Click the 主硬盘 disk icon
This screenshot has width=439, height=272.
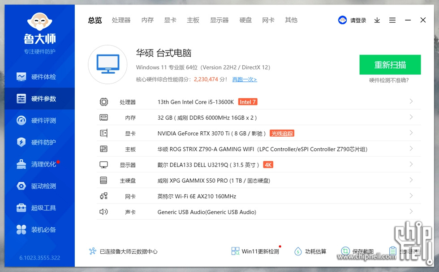coord(103,180)
